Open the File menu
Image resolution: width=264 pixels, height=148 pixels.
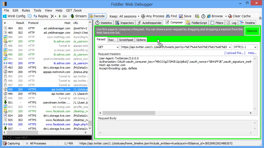pyautogui.click(x=6, y=10)
